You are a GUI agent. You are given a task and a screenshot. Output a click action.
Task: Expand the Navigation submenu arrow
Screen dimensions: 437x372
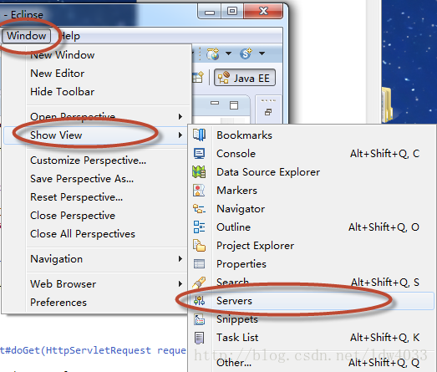click(180, 259)
